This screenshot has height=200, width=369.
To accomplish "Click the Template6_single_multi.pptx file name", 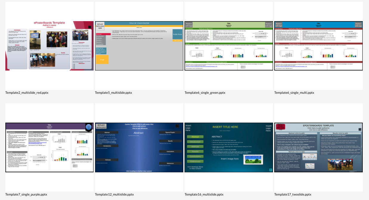I will coord(294,93).
